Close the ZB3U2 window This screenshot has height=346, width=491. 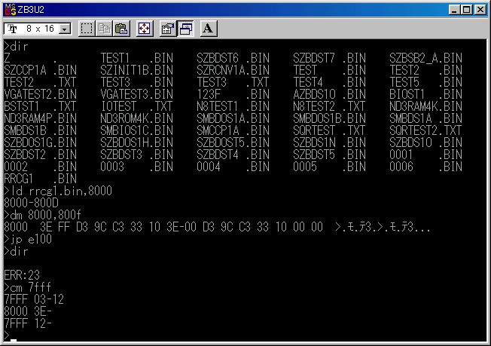click(x=480, y=10)
